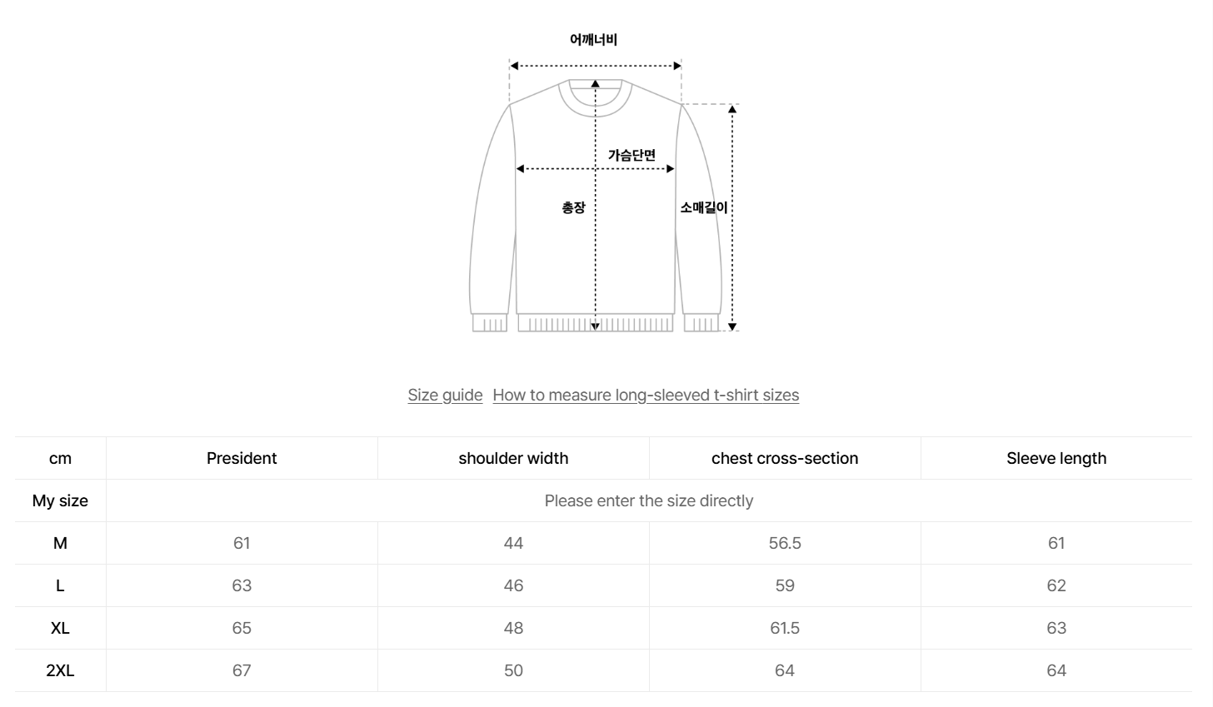
Task: Click the shoulder width column header
Action: [513, 458]
